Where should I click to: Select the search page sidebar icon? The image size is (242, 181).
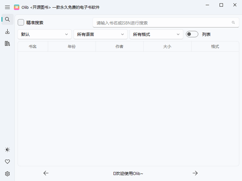coord(7,19)
